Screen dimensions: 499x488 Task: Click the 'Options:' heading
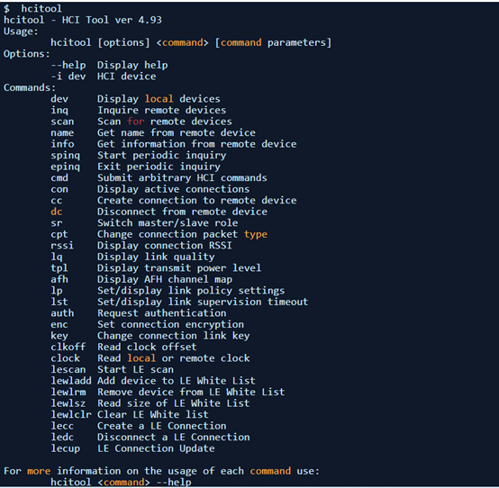27,54
